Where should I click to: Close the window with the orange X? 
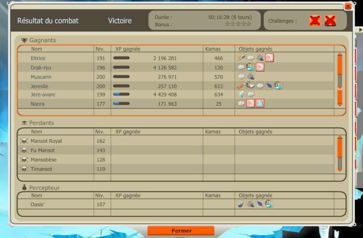pyautogui.click(x=348, y=6)
